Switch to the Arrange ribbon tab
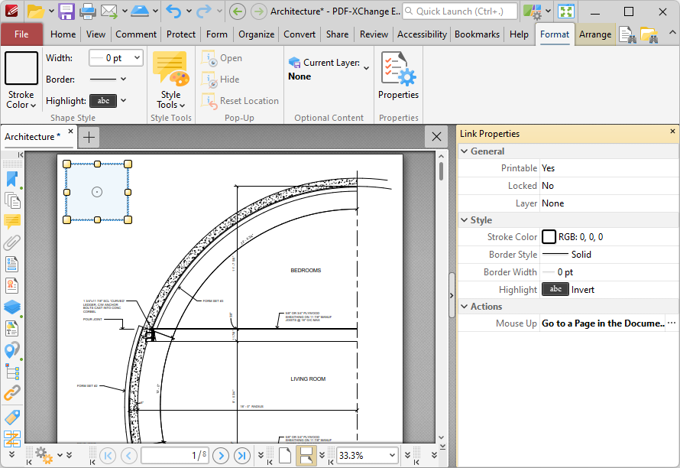Image resolution: width=680 pixels, height=468 pixels. [x=595, y=34]
